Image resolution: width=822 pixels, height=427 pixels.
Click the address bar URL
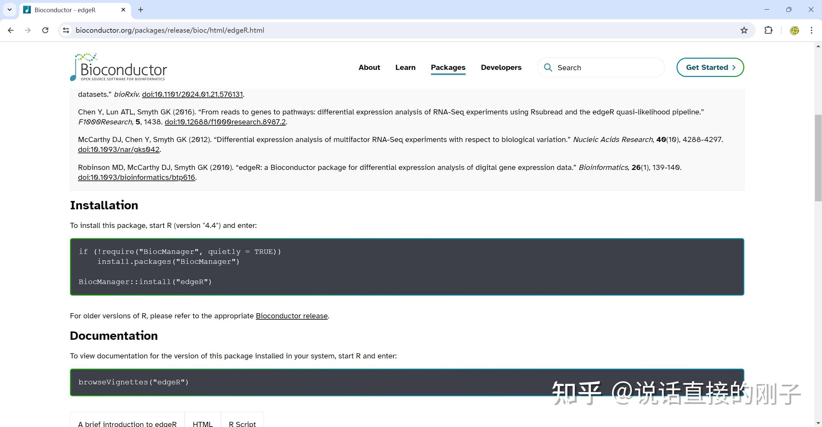(170, 30)
